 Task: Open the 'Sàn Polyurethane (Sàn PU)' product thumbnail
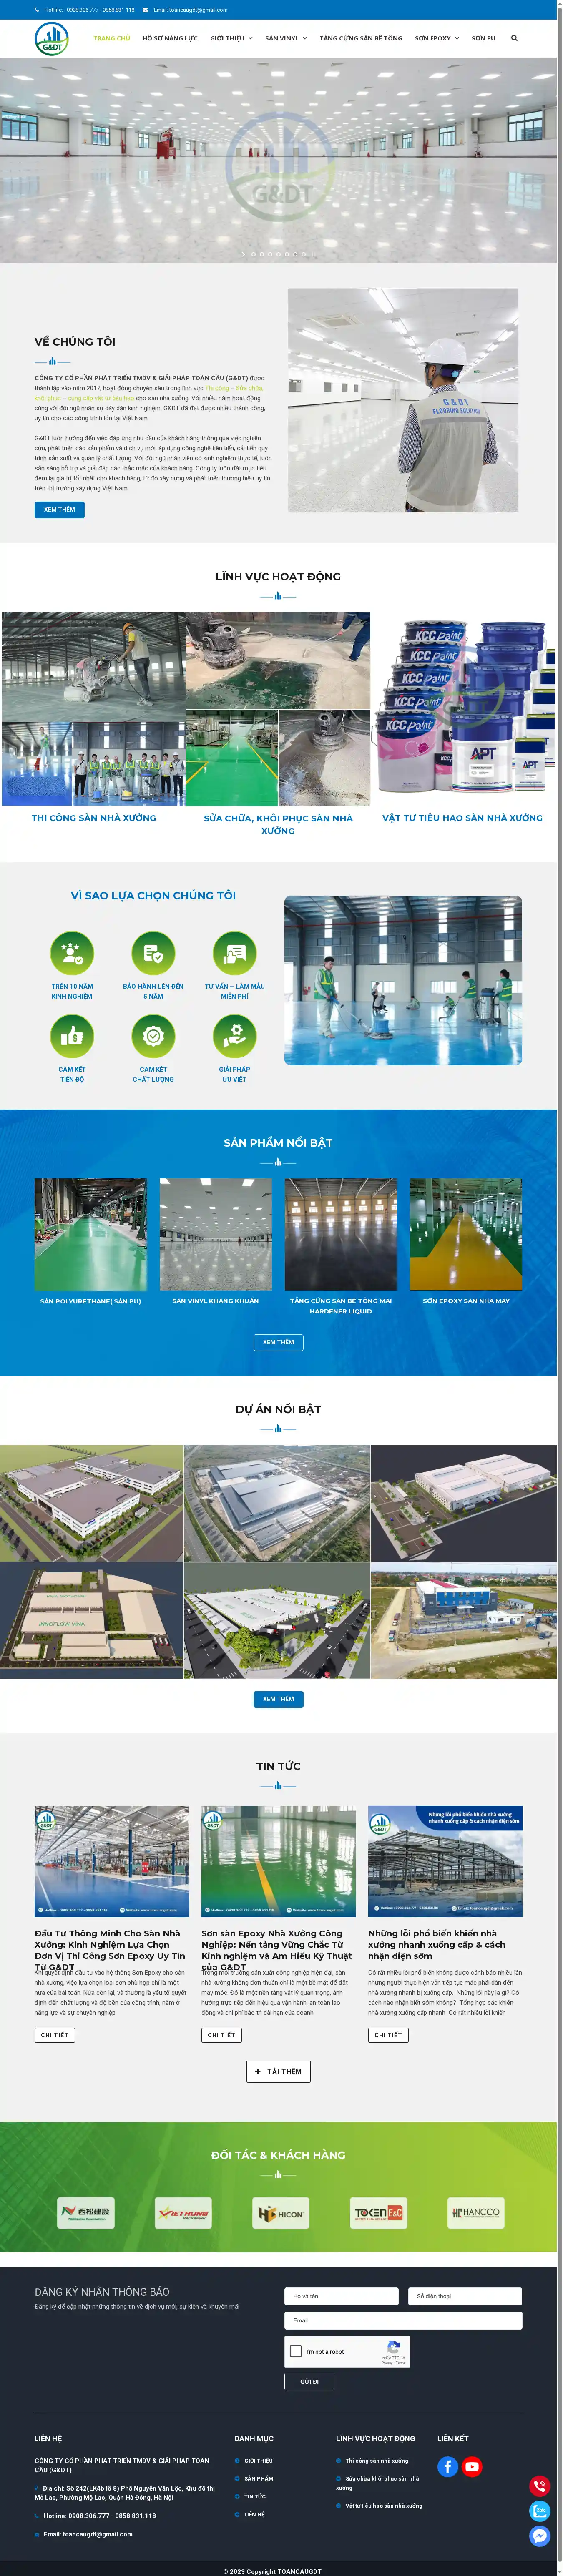pyautogui.click(x=90, y=1234)
